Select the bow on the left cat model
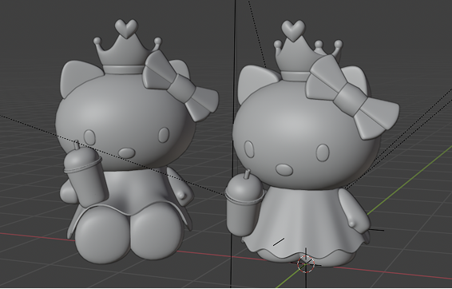This screenshot has height=289, width=452. coord(180,85)
